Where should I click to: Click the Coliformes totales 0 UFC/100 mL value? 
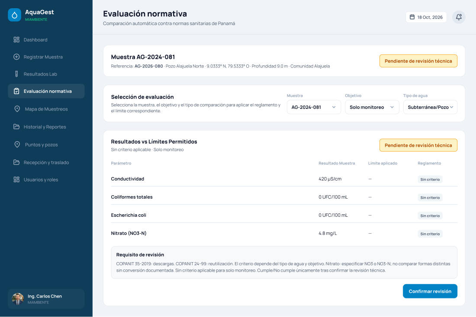click(x=333, y=197)
